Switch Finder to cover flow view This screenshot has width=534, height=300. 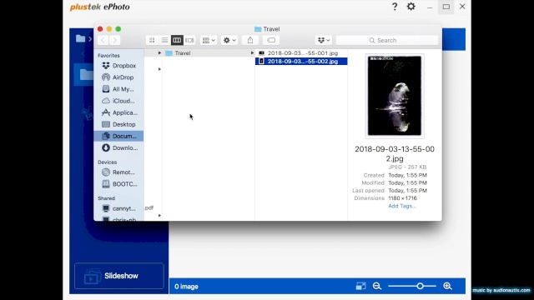point(189,40)
